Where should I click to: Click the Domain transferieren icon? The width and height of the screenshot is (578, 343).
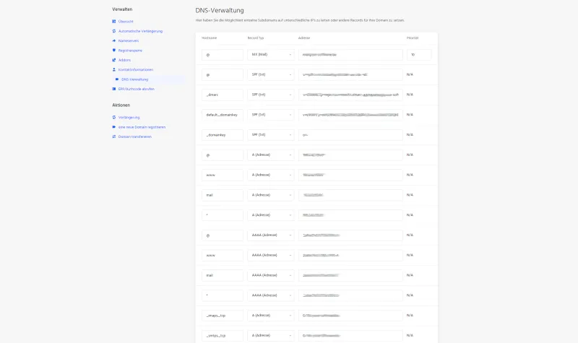114,136
